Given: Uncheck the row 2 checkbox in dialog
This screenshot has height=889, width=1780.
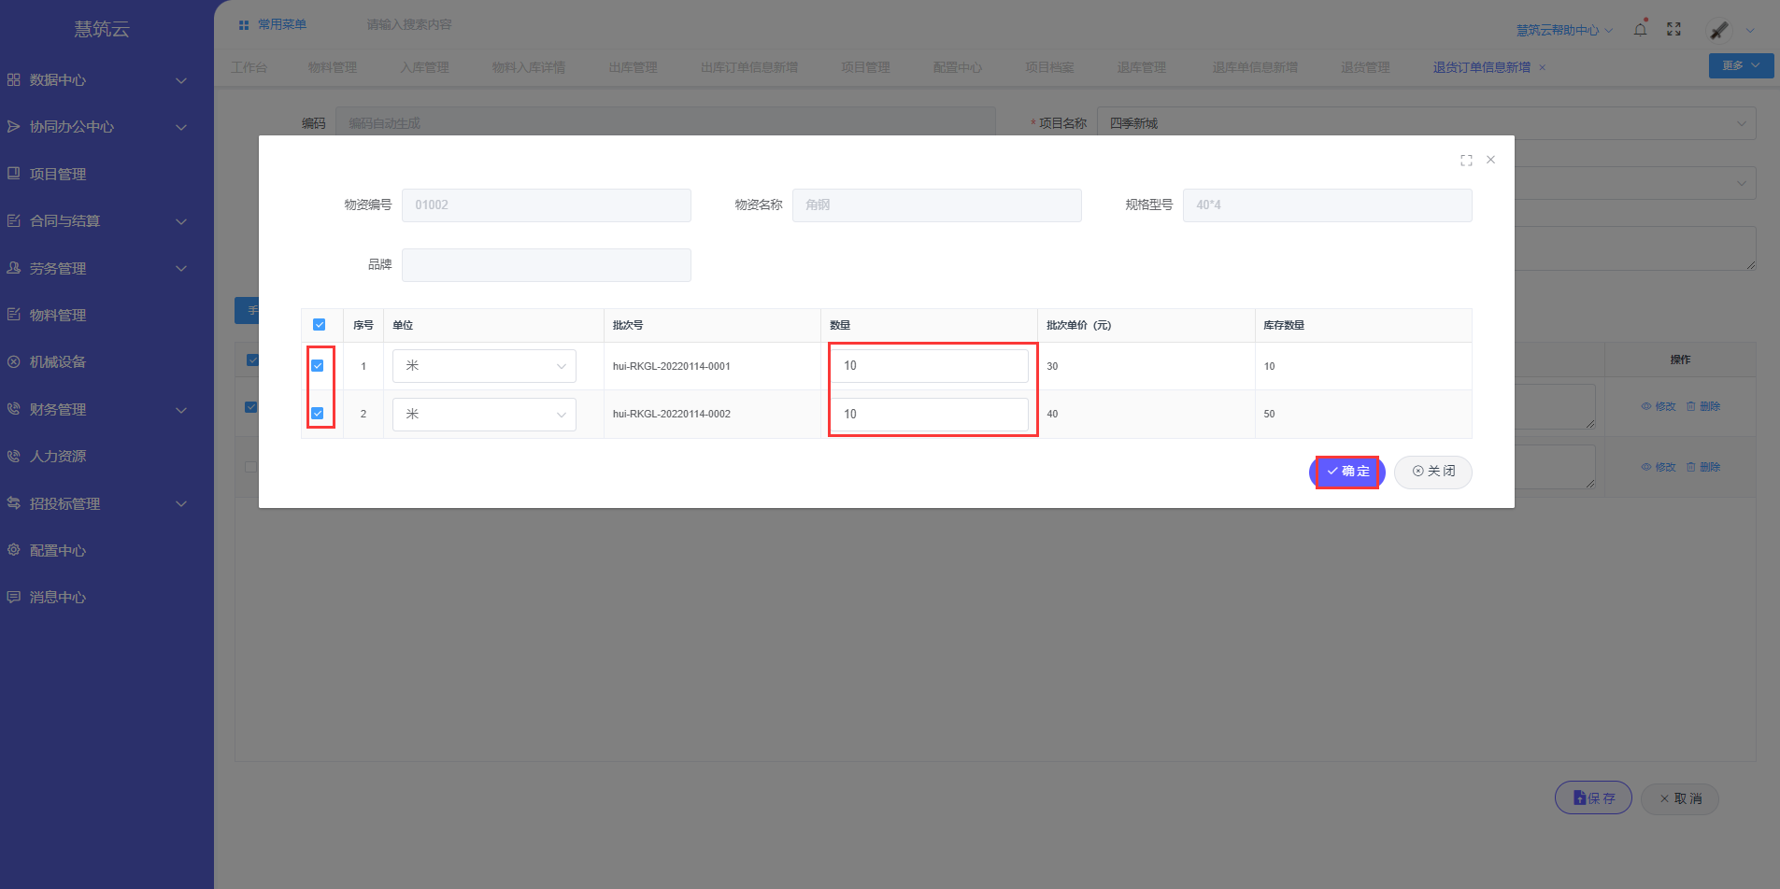Looking at the screenshot, I should (x=318, y=414).
